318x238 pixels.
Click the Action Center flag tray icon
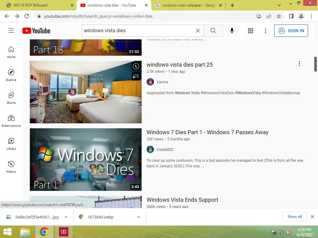pyautogui.click(x=274, y=232)
